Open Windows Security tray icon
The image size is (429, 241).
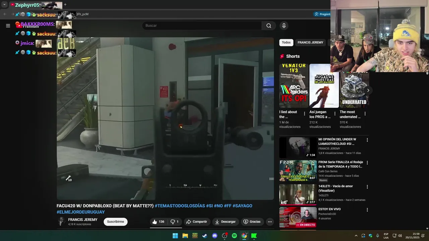tap(370, 236)
